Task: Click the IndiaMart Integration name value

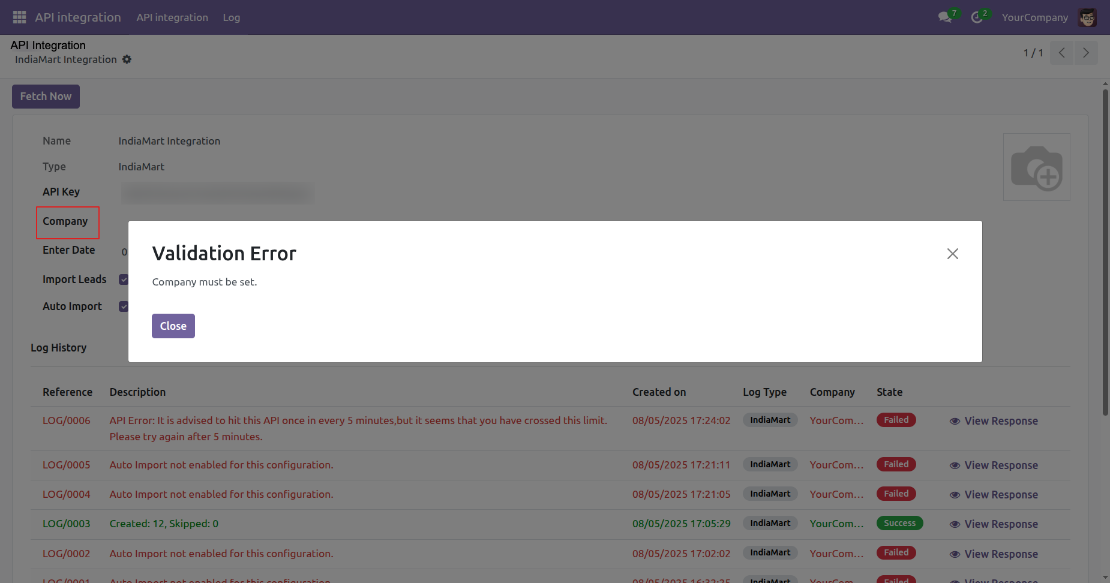Action: click(x=169, y=141)
